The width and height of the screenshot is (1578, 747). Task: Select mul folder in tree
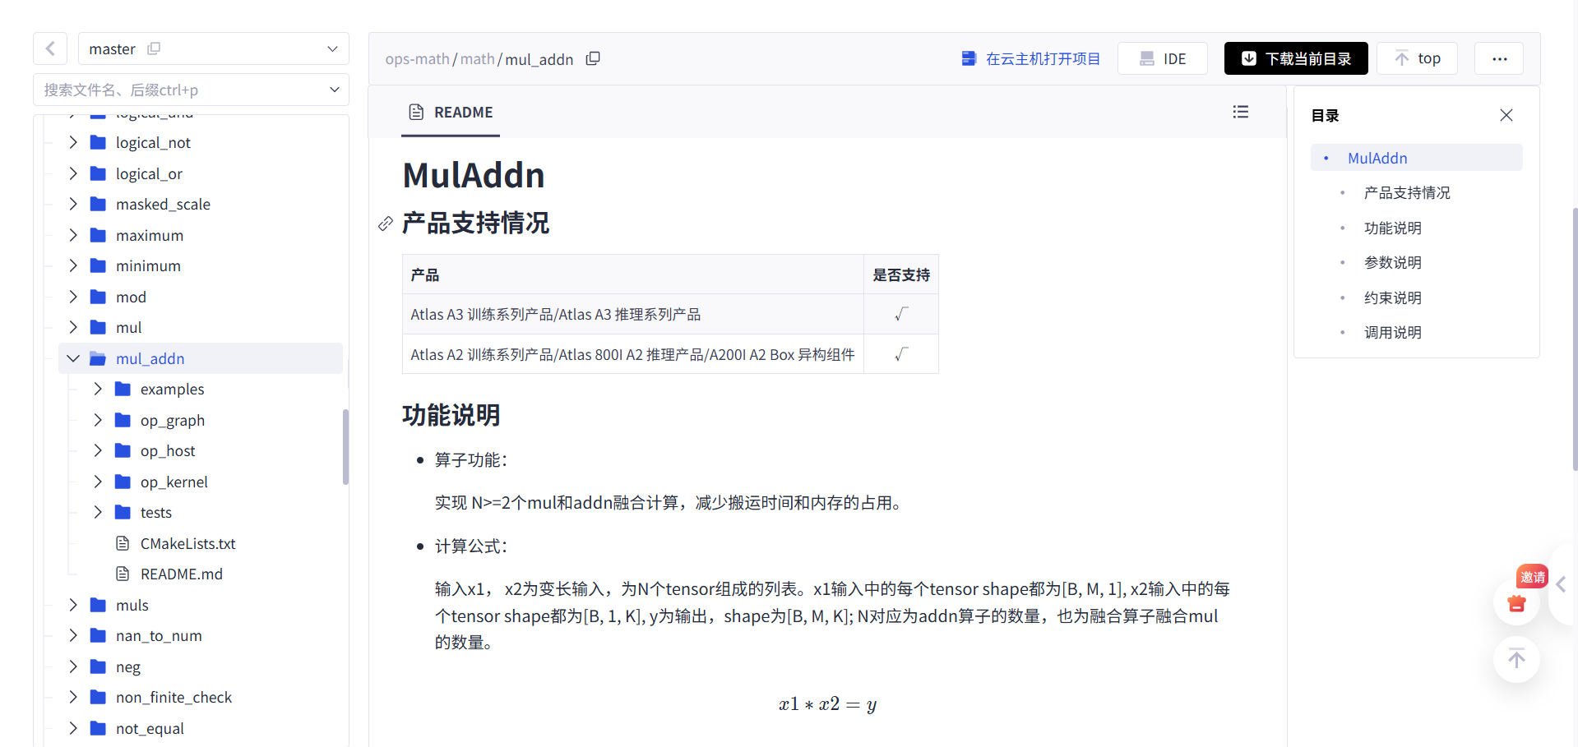click(128, 327)
